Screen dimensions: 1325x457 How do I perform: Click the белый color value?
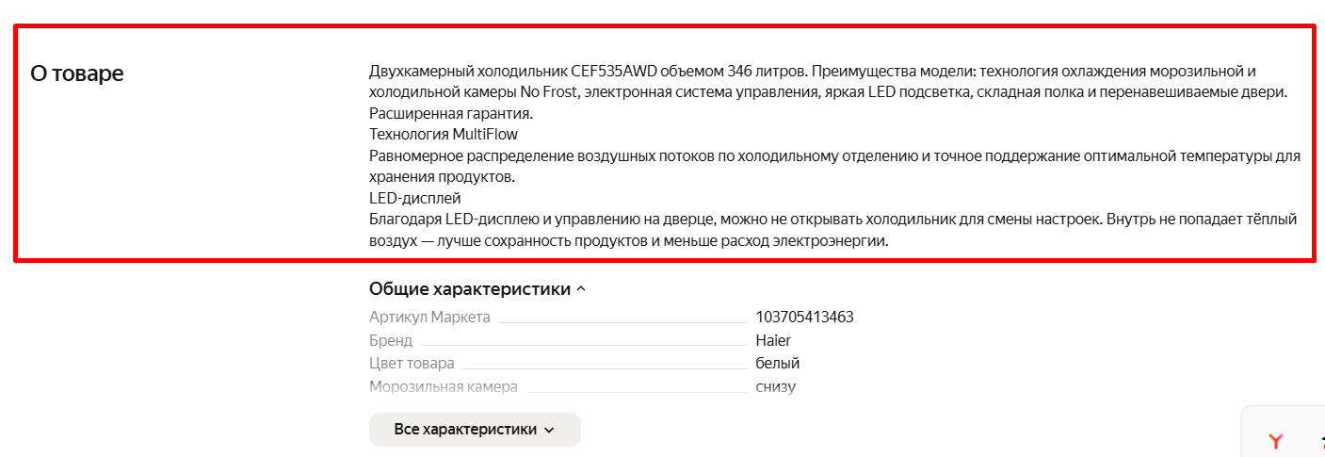coord(777,363)
